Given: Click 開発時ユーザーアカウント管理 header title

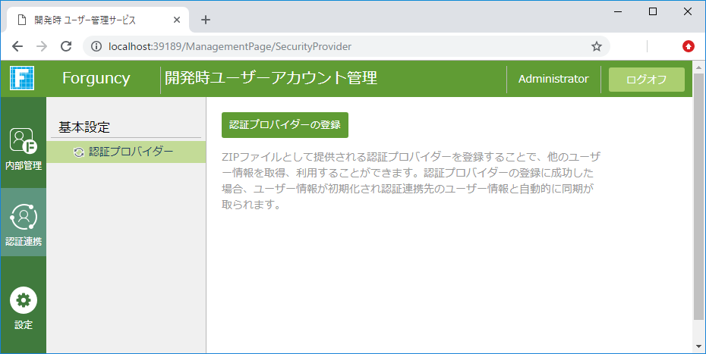Looking at the screenshot, I should tap(271, 78).
